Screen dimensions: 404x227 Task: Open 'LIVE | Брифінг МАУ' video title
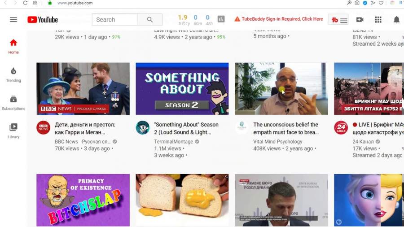(x=378, y=128)
